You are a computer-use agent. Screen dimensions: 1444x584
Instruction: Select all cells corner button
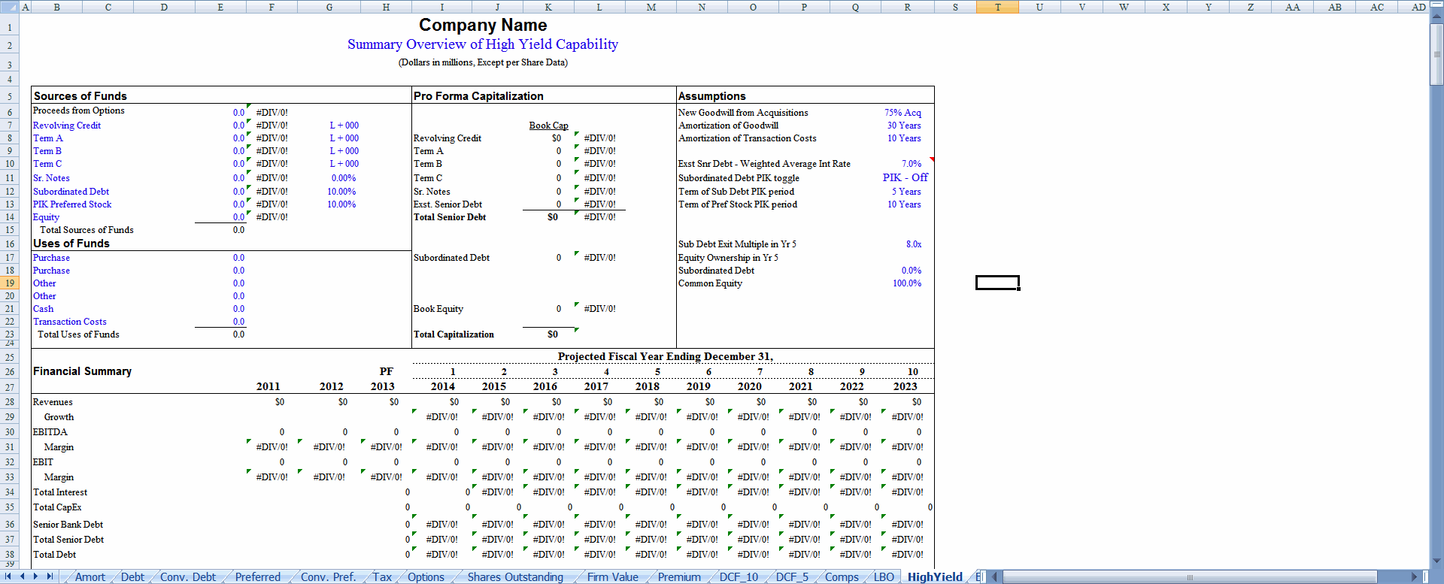pos(10,7)
